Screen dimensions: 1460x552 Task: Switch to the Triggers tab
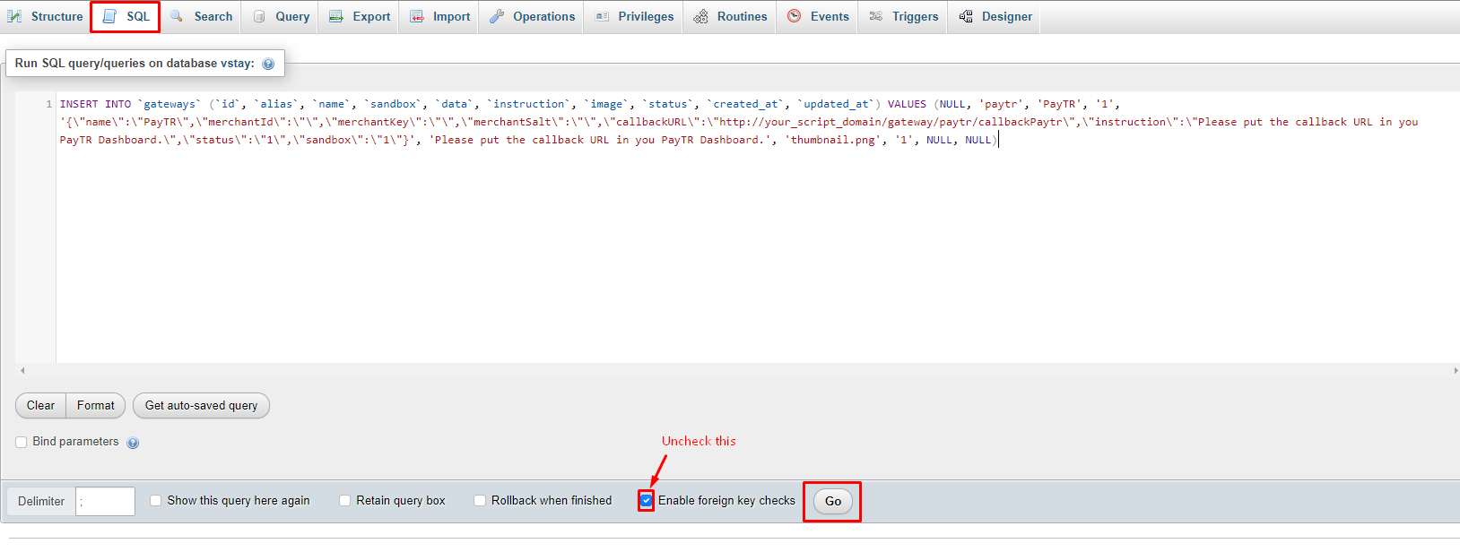click(914, 17)
